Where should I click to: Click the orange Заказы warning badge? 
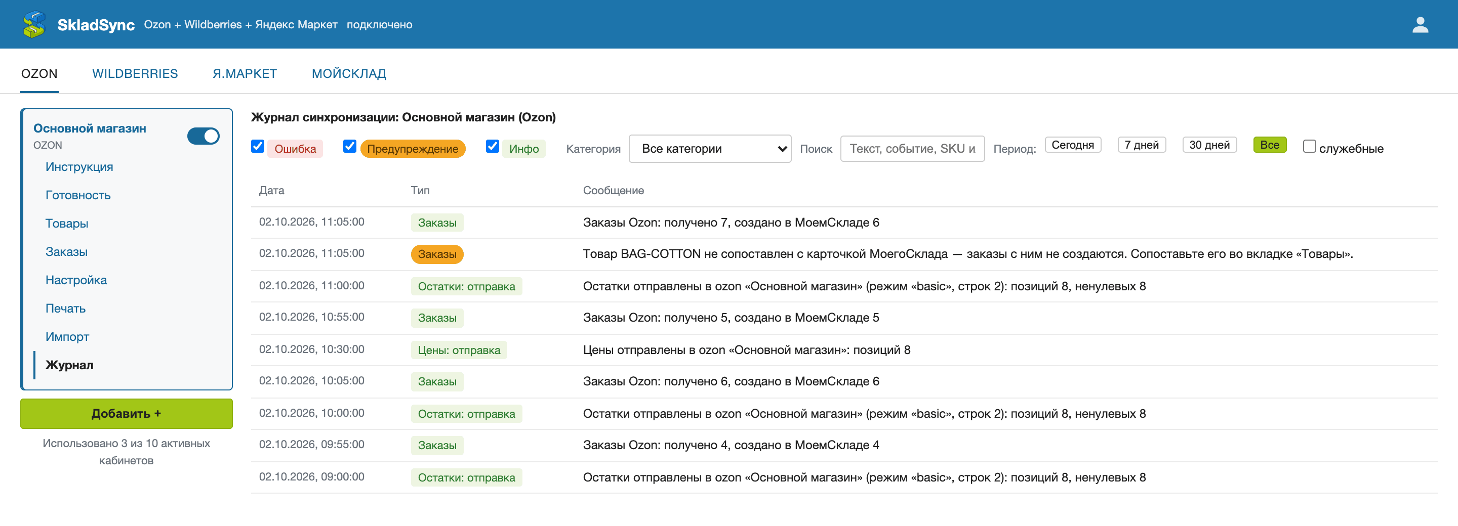(437, 254)
